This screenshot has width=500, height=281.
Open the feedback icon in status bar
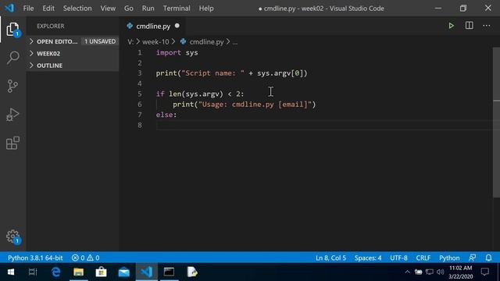tap(472, 258)
